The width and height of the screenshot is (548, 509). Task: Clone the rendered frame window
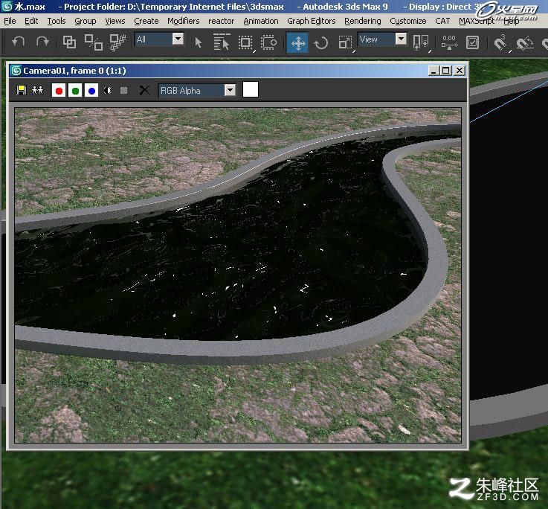37,90
